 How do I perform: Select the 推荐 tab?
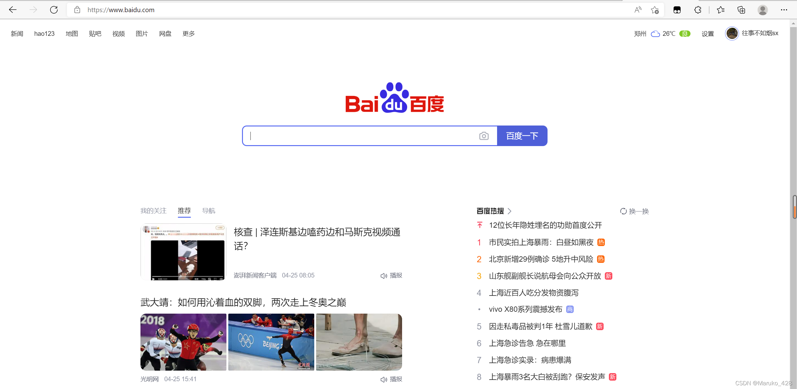coord(184,211)
